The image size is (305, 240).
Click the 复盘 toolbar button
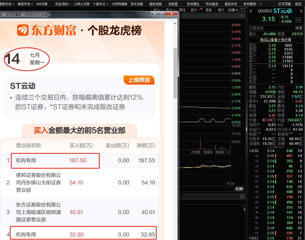(x=209, y=10)
